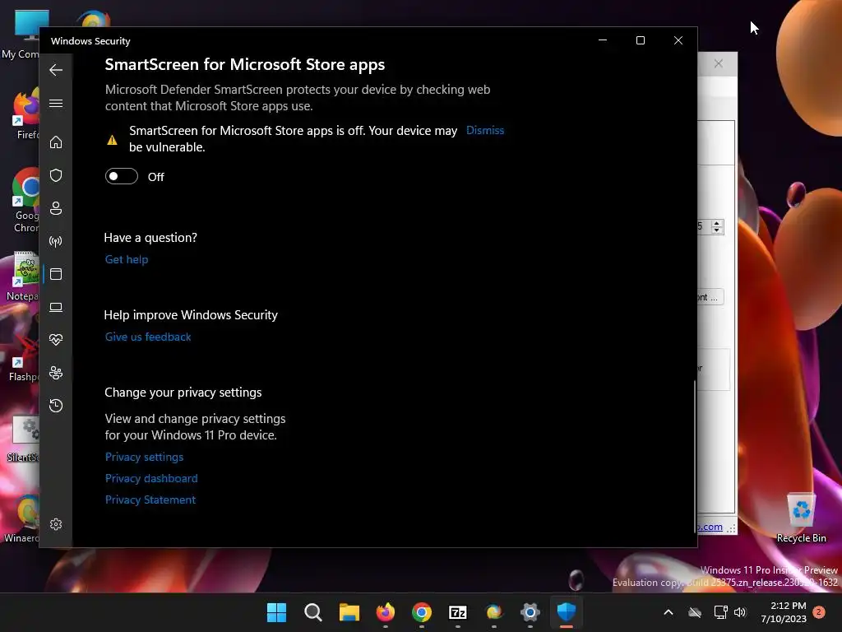Open the cloud sync icon in tray

click(695, 612)
